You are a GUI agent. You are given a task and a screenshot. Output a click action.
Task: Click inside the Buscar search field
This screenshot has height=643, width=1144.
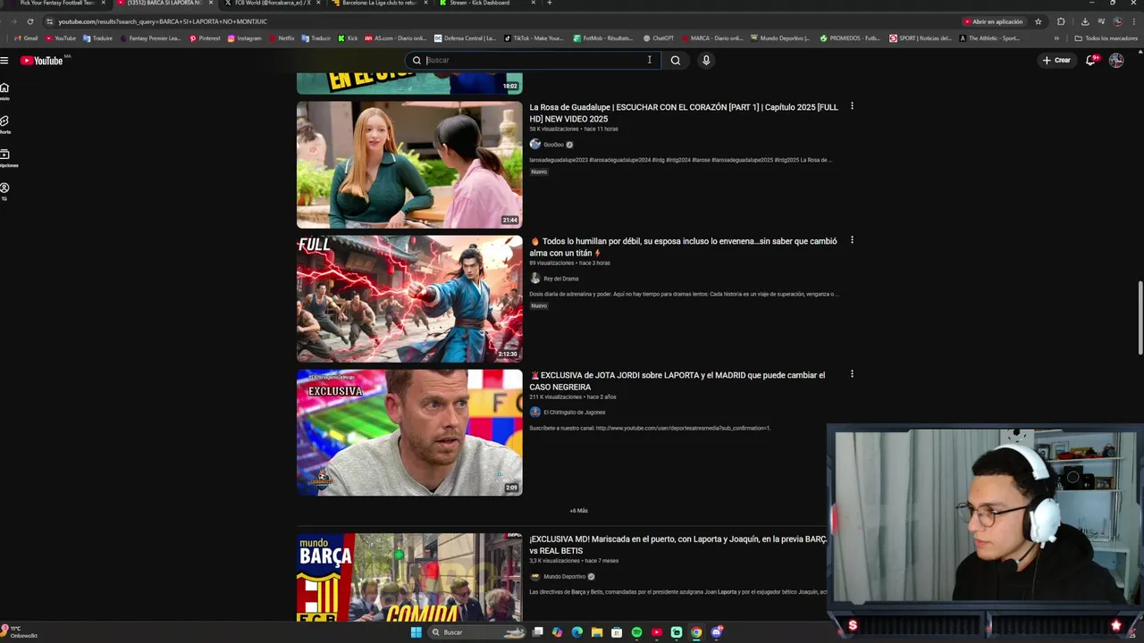point(534,60)
